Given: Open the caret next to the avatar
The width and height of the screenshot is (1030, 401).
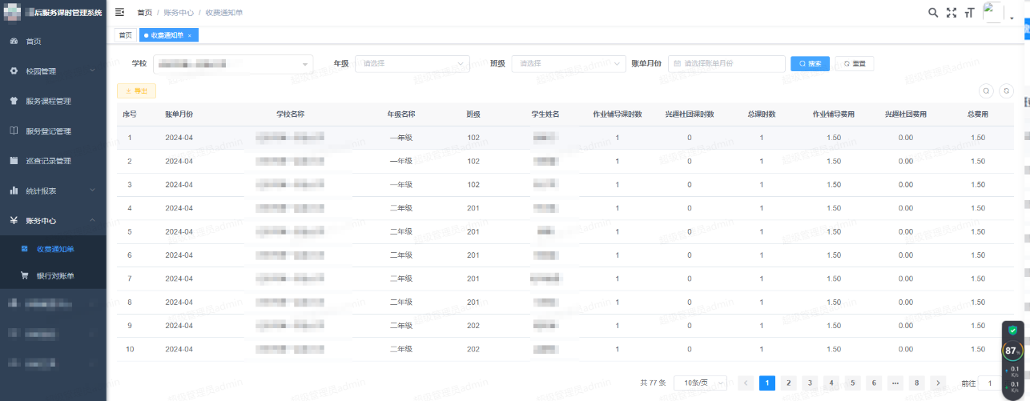Looking at the screenshot, I should tap(1012, 18).
